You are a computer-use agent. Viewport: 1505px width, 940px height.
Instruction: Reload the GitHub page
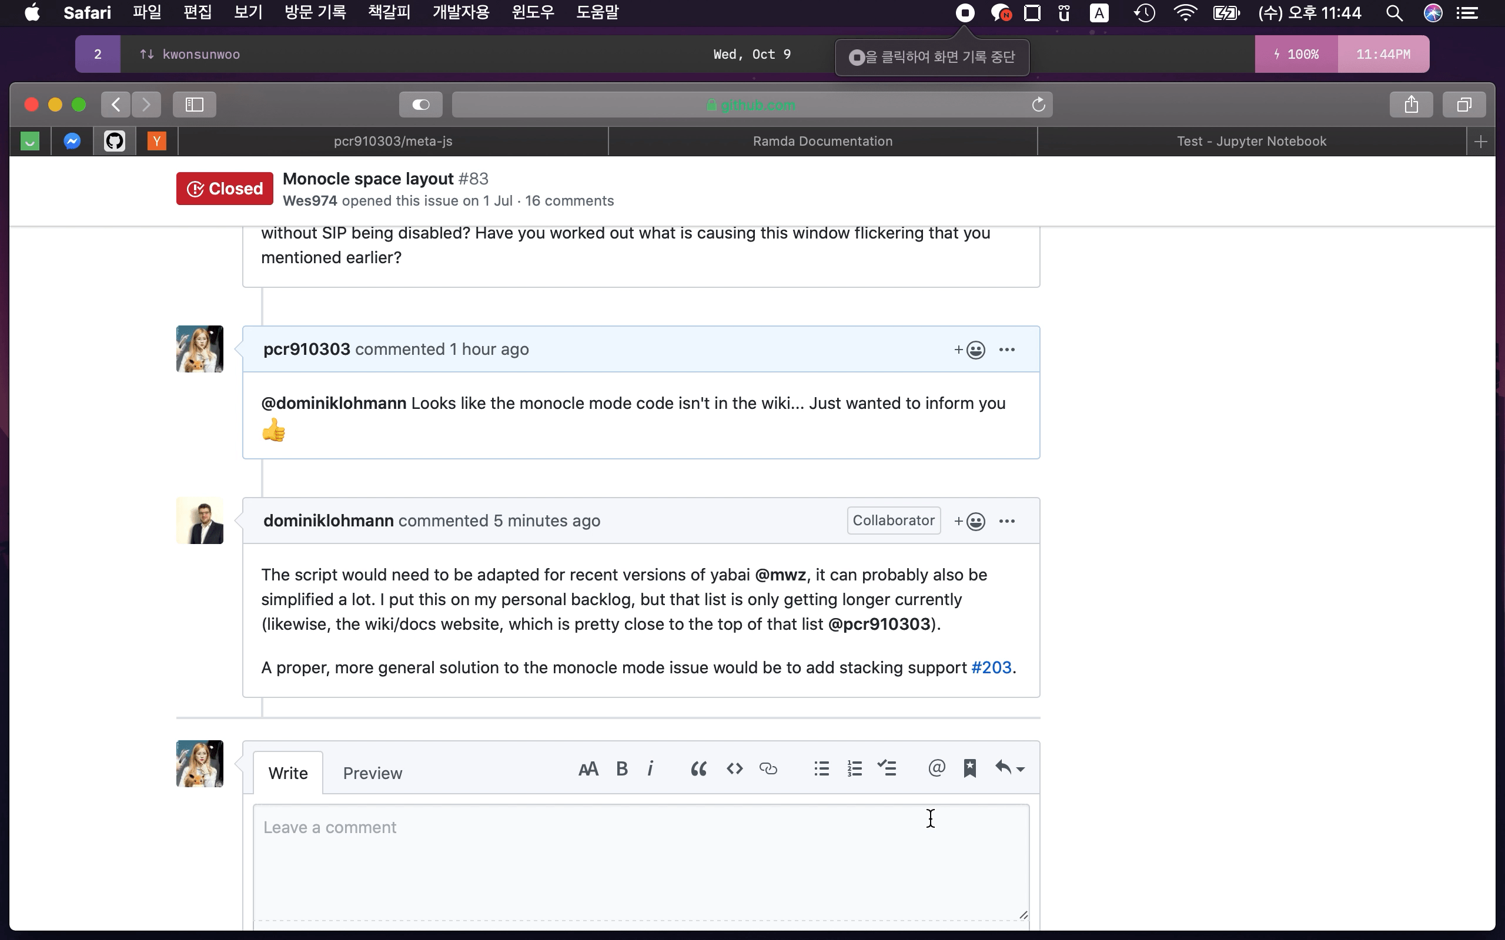(x=1038, y=105)
